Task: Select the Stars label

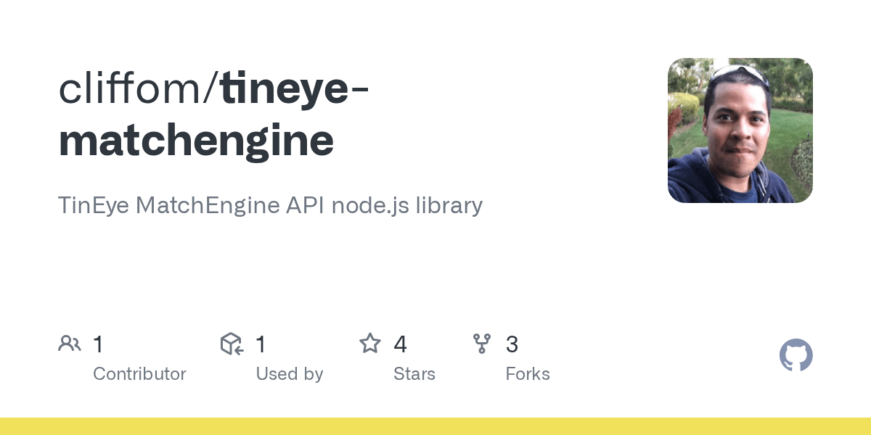Action: [414, 374]
